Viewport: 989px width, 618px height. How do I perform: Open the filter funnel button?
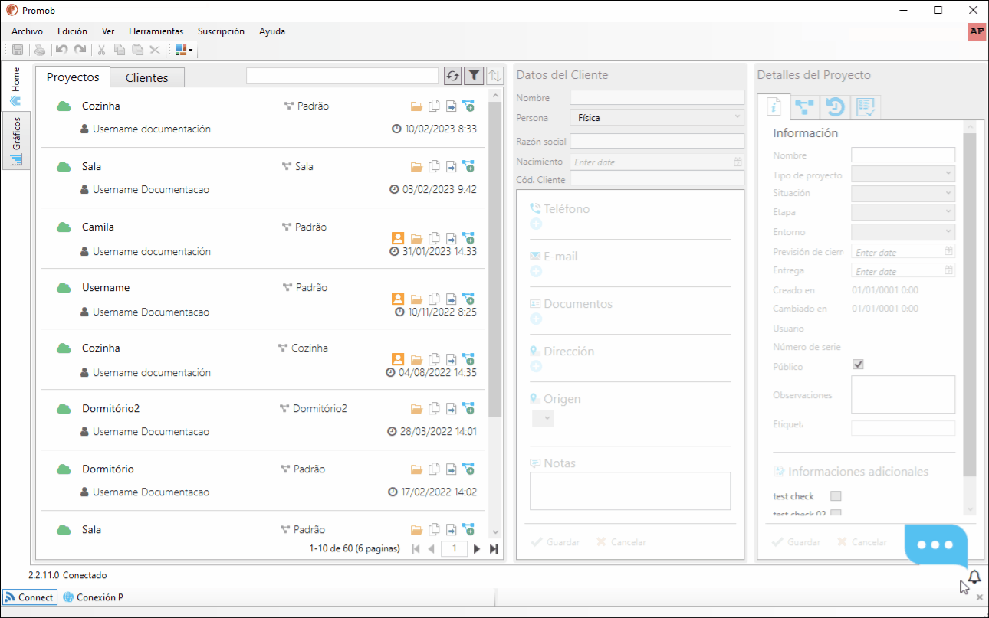pyautogui.click(x=475, y=76)
